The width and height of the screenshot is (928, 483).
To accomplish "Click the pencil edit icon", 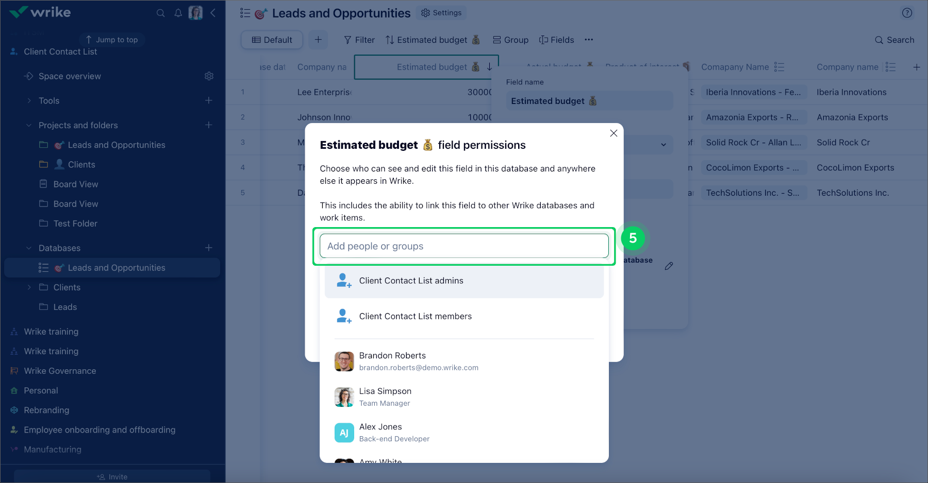I will click(669, 266).
